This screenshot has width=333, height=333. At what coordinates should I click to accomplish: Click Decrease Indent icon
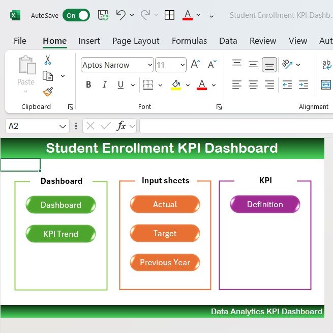point(287,85)
